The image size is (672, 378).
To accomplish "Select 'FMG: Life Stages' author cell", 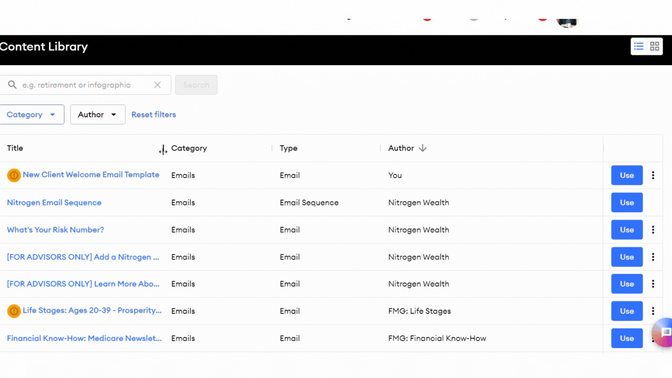I will 419,311.
